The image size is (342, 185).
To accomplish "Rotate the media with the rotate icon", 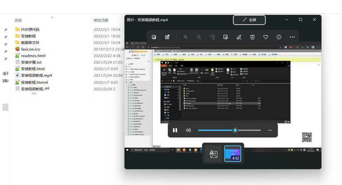I will [212, 37].
